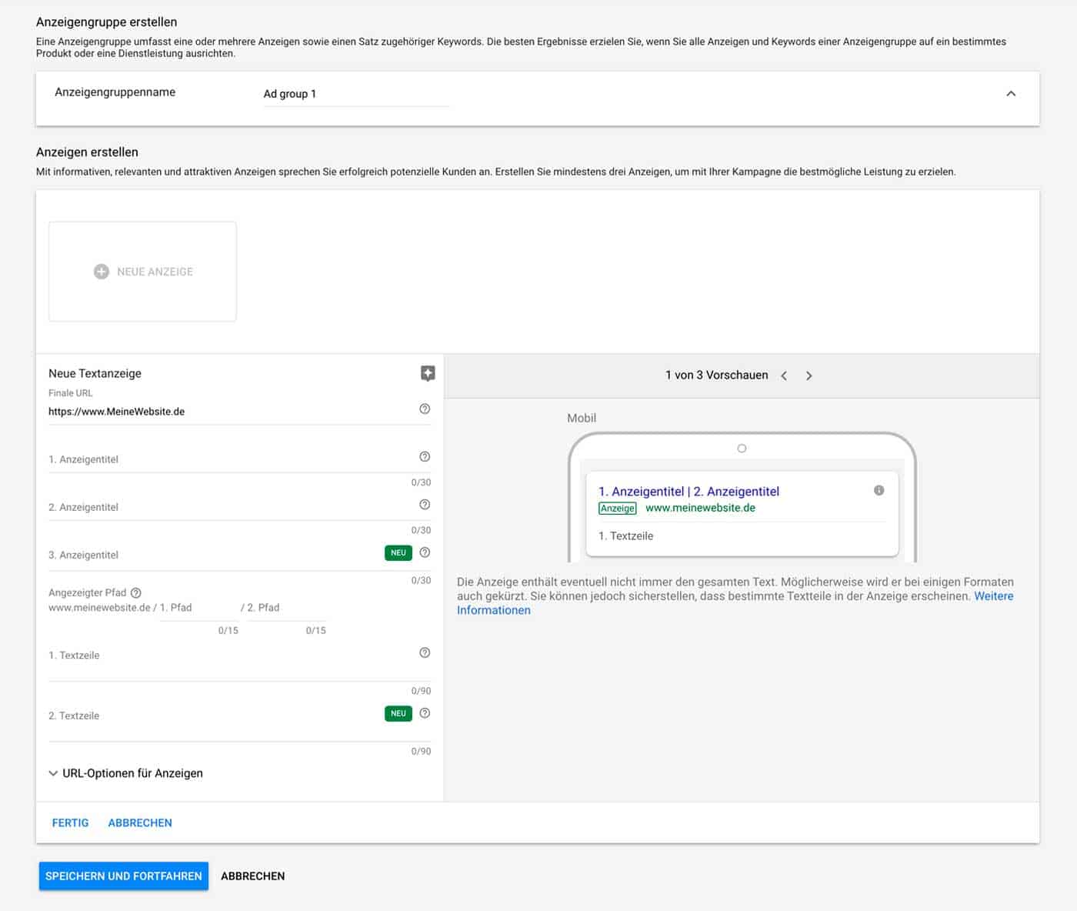Image resolution: width=1077 pixels, height=911 pixels.
Task: Click the 'Neue Textanzeige' title
Action: coord(95,373)
